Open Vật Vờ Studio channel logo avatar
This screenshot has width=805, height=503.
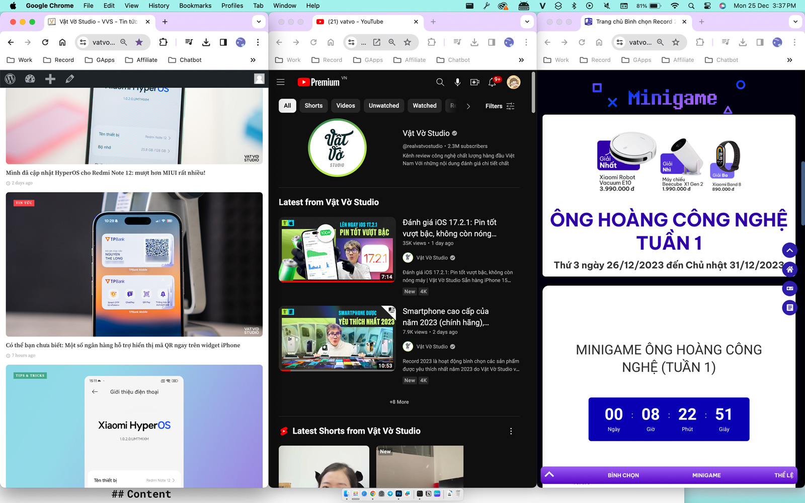click(337, 148)
